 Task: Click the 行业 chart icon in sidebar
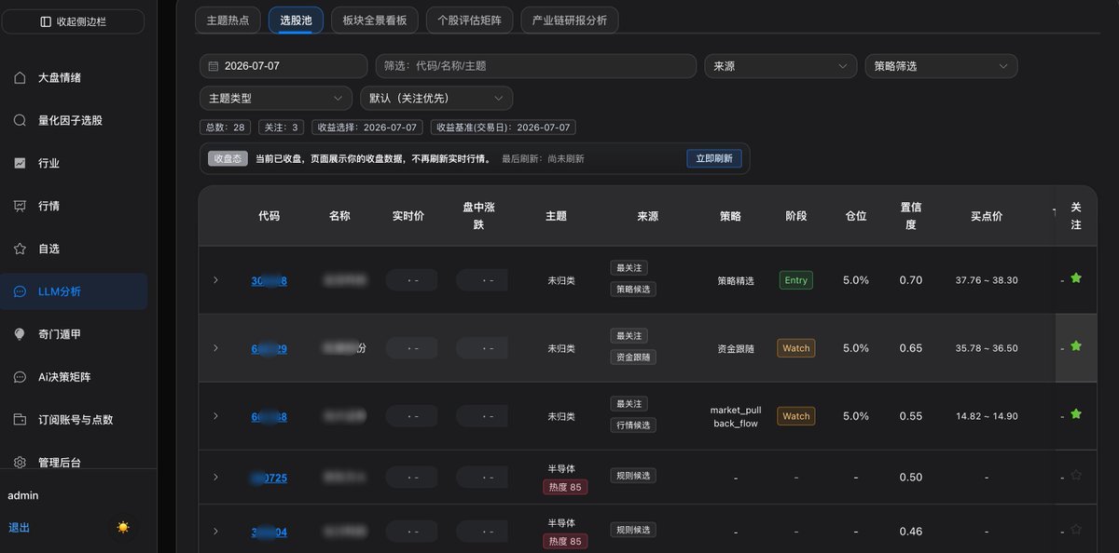click(x=20, y=163)
